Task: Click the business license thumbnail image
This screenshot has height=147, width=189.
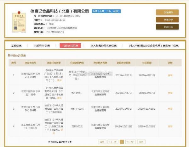Action: 19,22
